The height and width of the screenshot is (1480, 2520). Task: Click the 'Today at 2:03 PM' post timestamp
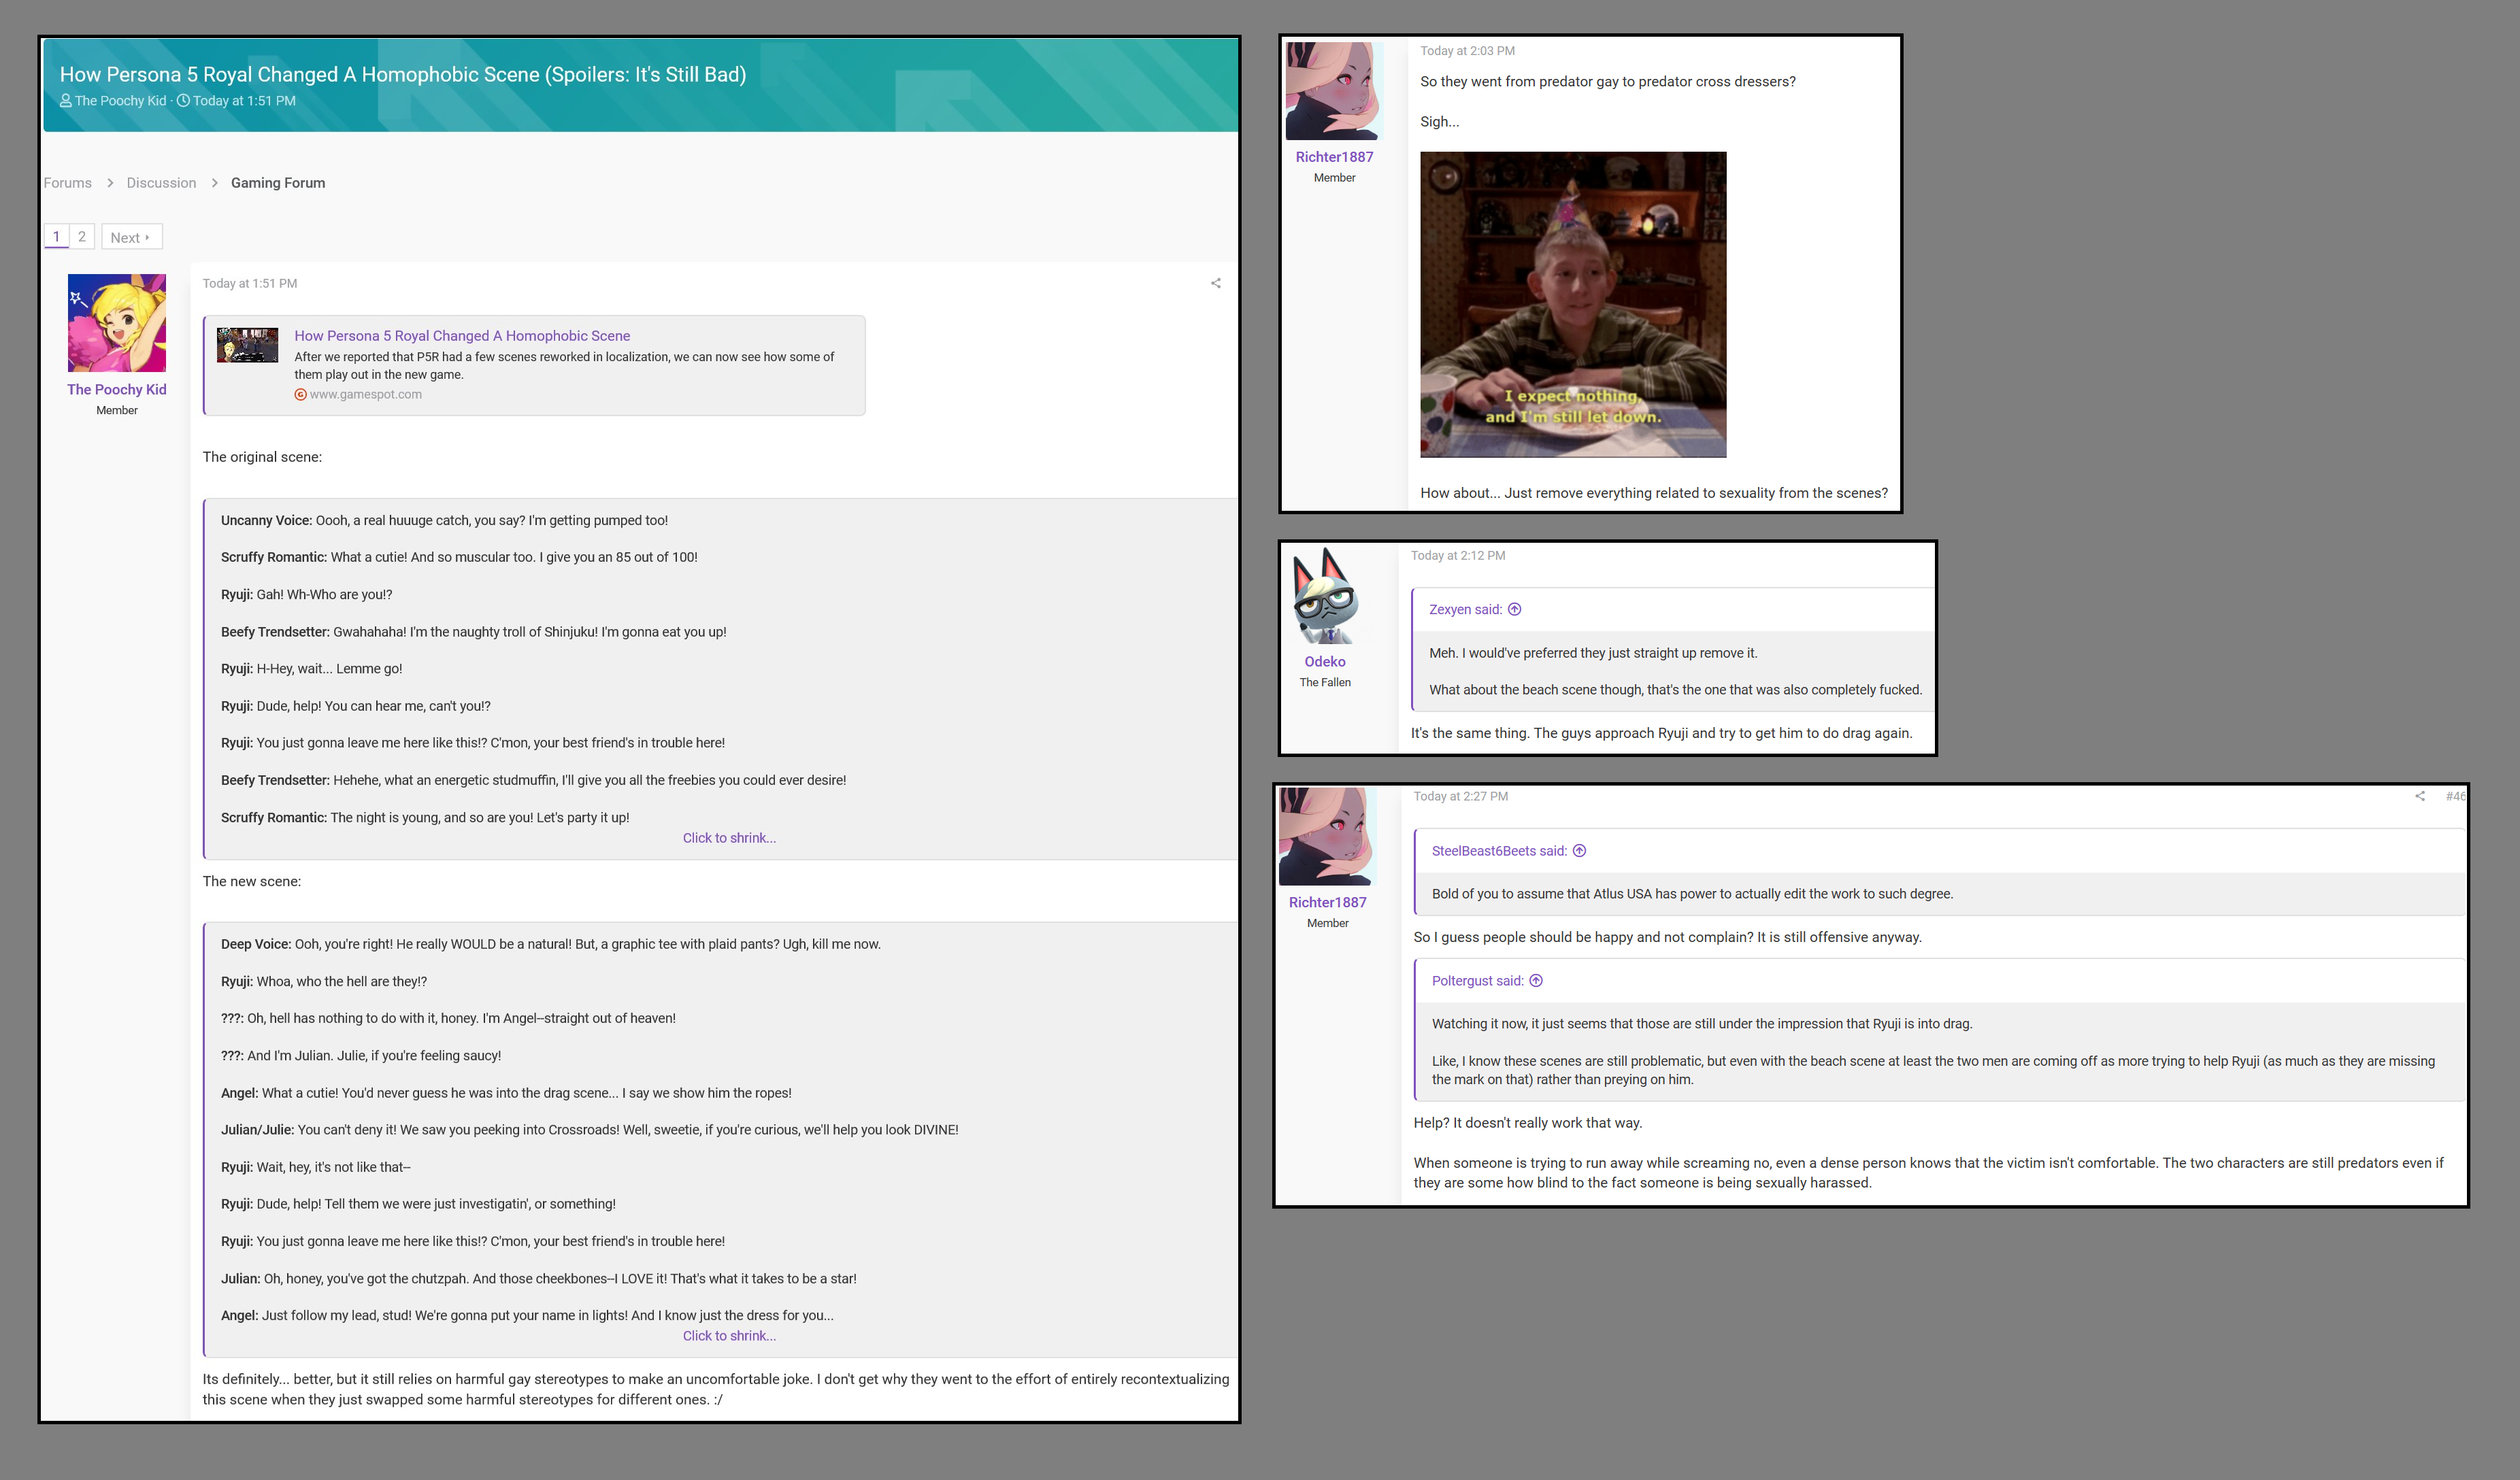click(1467, 51)
